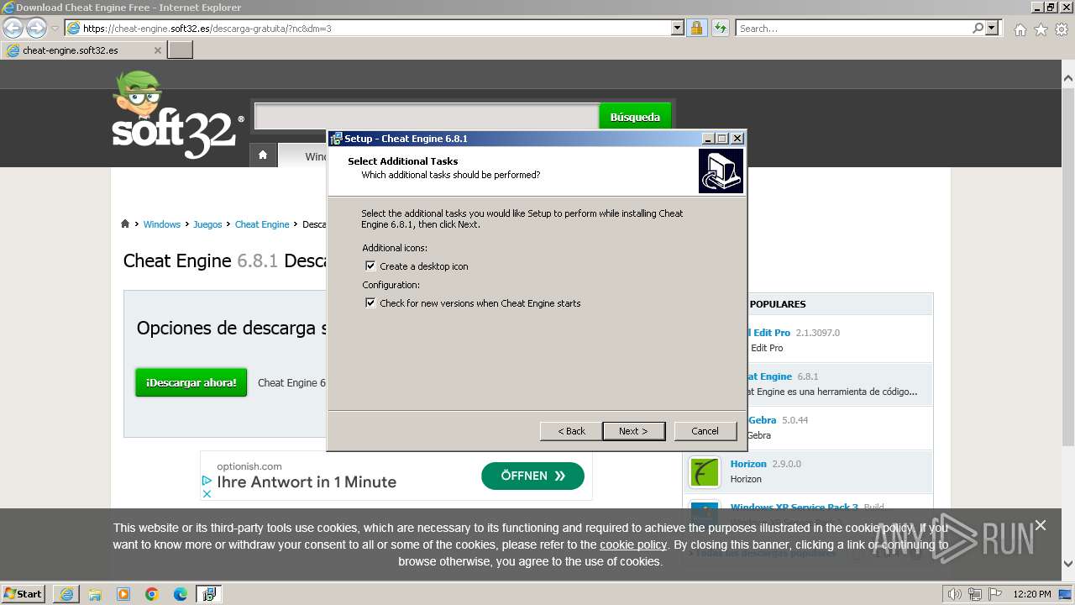Viewport: 1075px width, 605px height.
Task: Go forward in Internet Explorer
Action: coord(36,28)
